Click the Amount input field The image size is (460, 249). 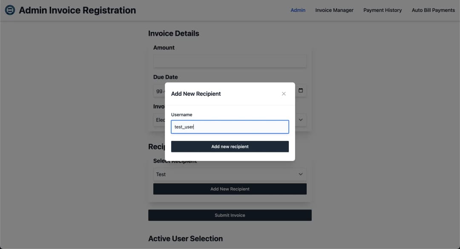tap(230, 61)
